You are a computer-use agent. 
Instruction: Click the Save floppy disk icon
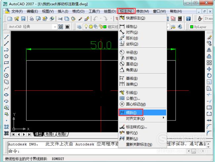pyautogui.click(x=23, y=19)
